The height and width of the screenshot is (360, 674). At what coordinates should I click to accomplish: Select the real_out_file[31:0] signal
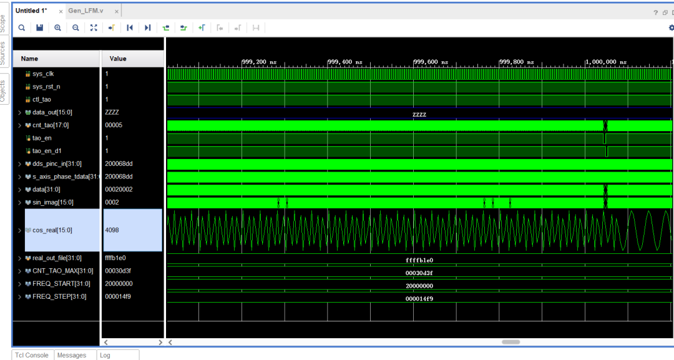56,258
